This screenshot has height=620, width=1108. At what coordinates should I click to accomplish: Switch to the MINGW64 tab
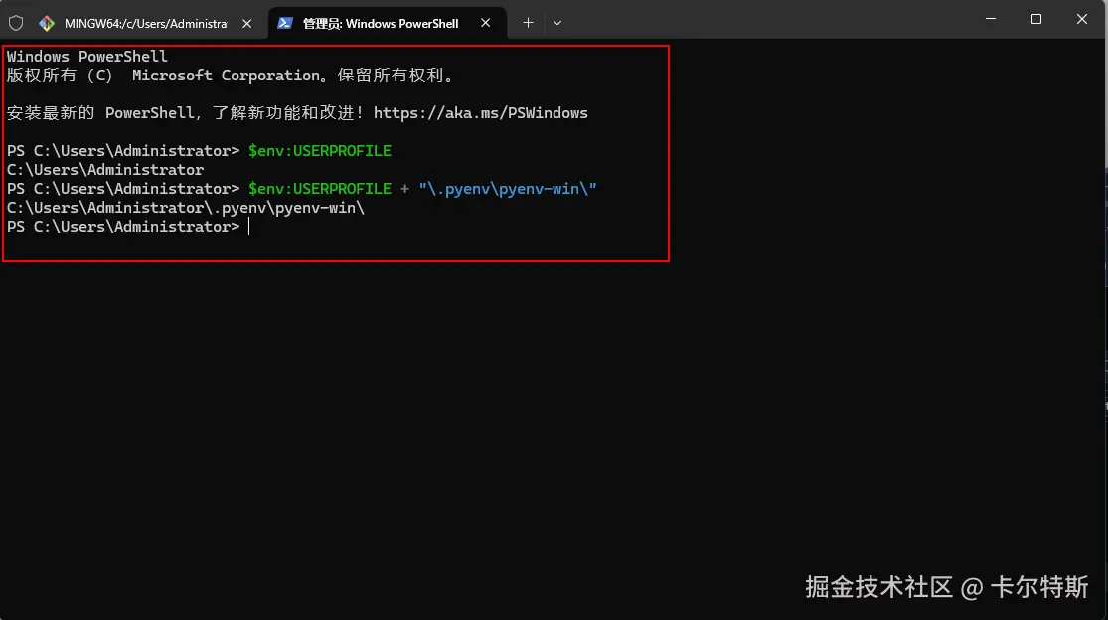(145, 23)
